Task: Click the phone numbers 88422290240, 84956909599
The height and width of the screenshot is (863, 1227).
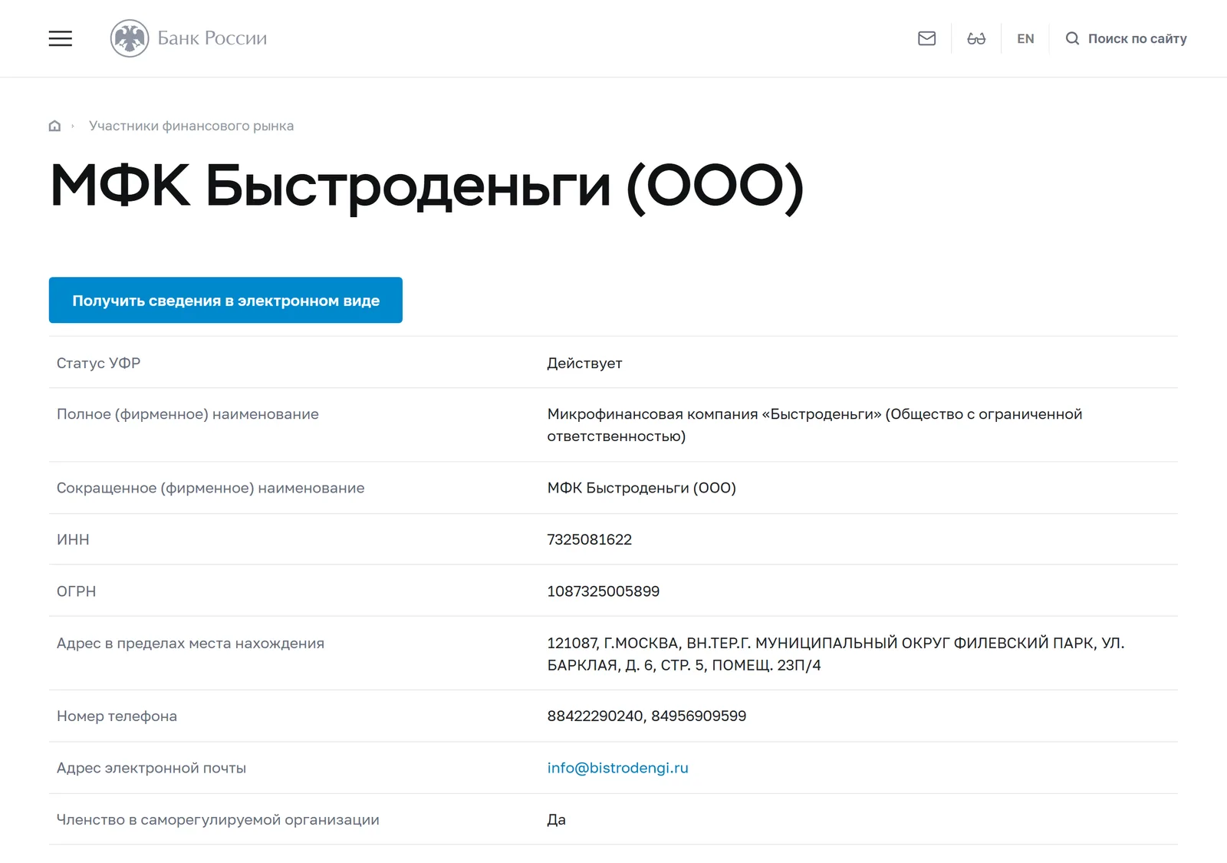Action: 646,716
